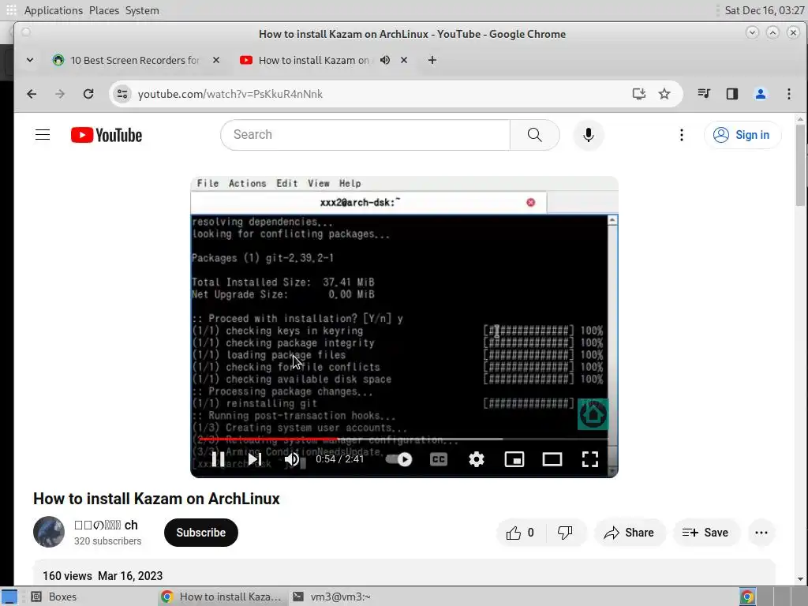Open the System menu
This screenshot has width=808, height=606.
click(142, 10)
